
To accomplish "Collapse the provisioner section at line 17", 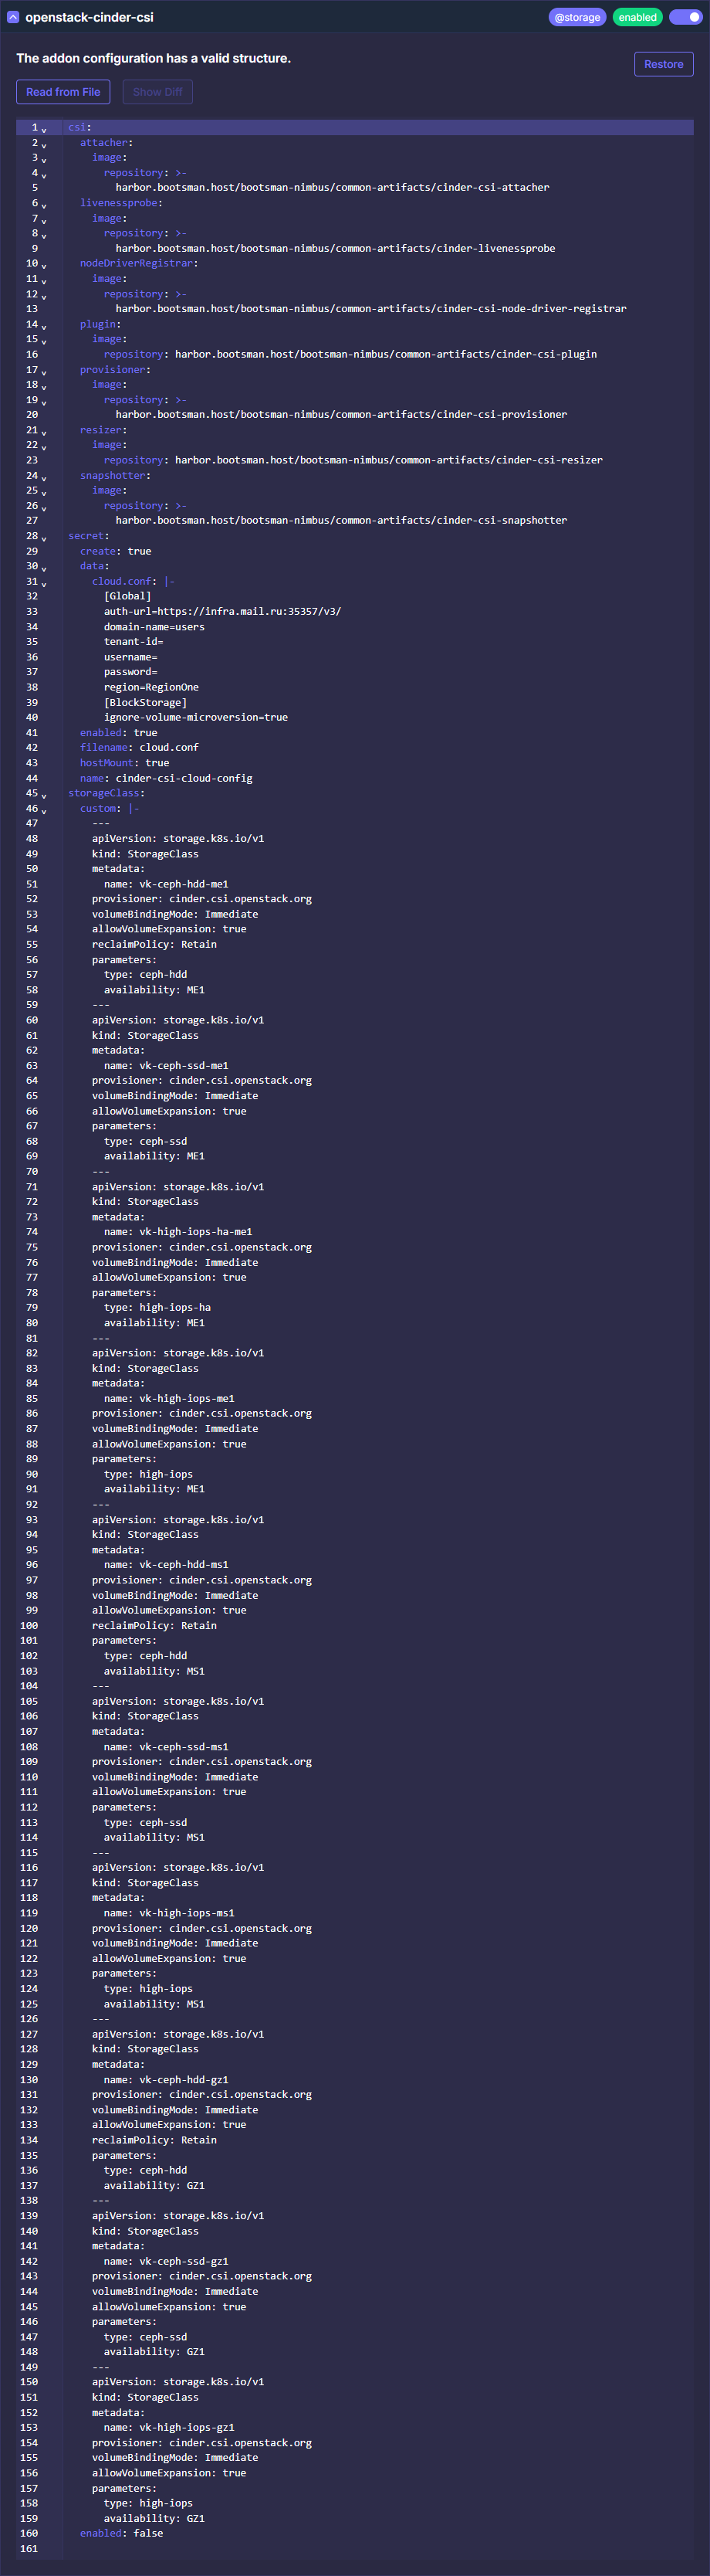I will pos(44,372).
